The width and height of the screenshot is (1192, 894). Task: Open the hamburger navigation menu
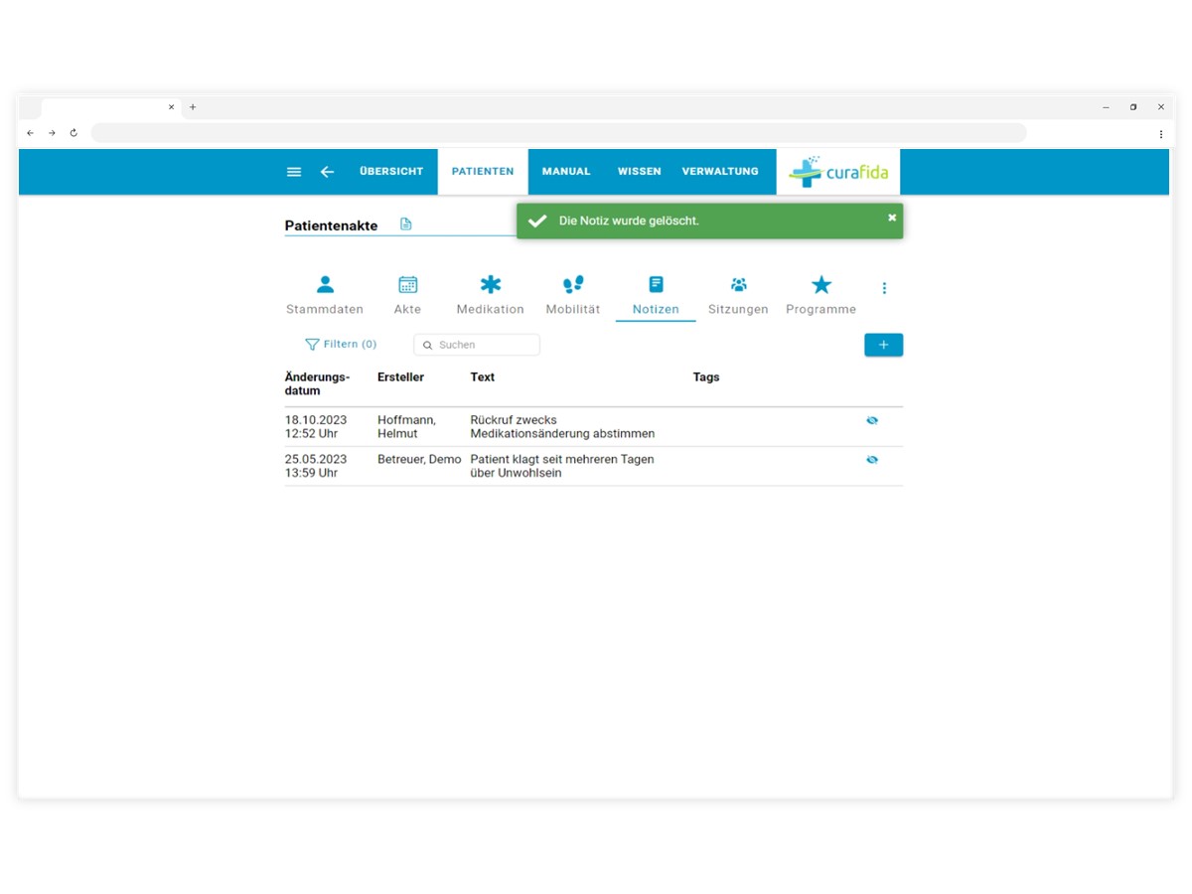294,172
